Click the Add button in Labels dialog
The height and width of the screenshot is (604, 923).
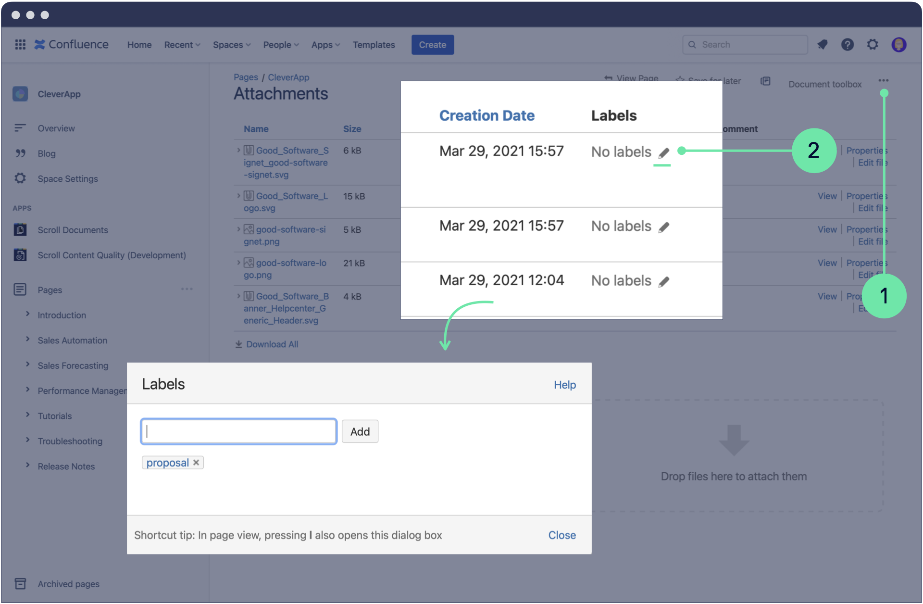[x=360, y=431]
